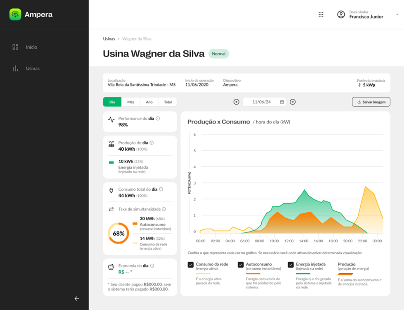Click the Salvar imagem button
404x310 pixels.
pyautogui.click(x=371, y=102)
